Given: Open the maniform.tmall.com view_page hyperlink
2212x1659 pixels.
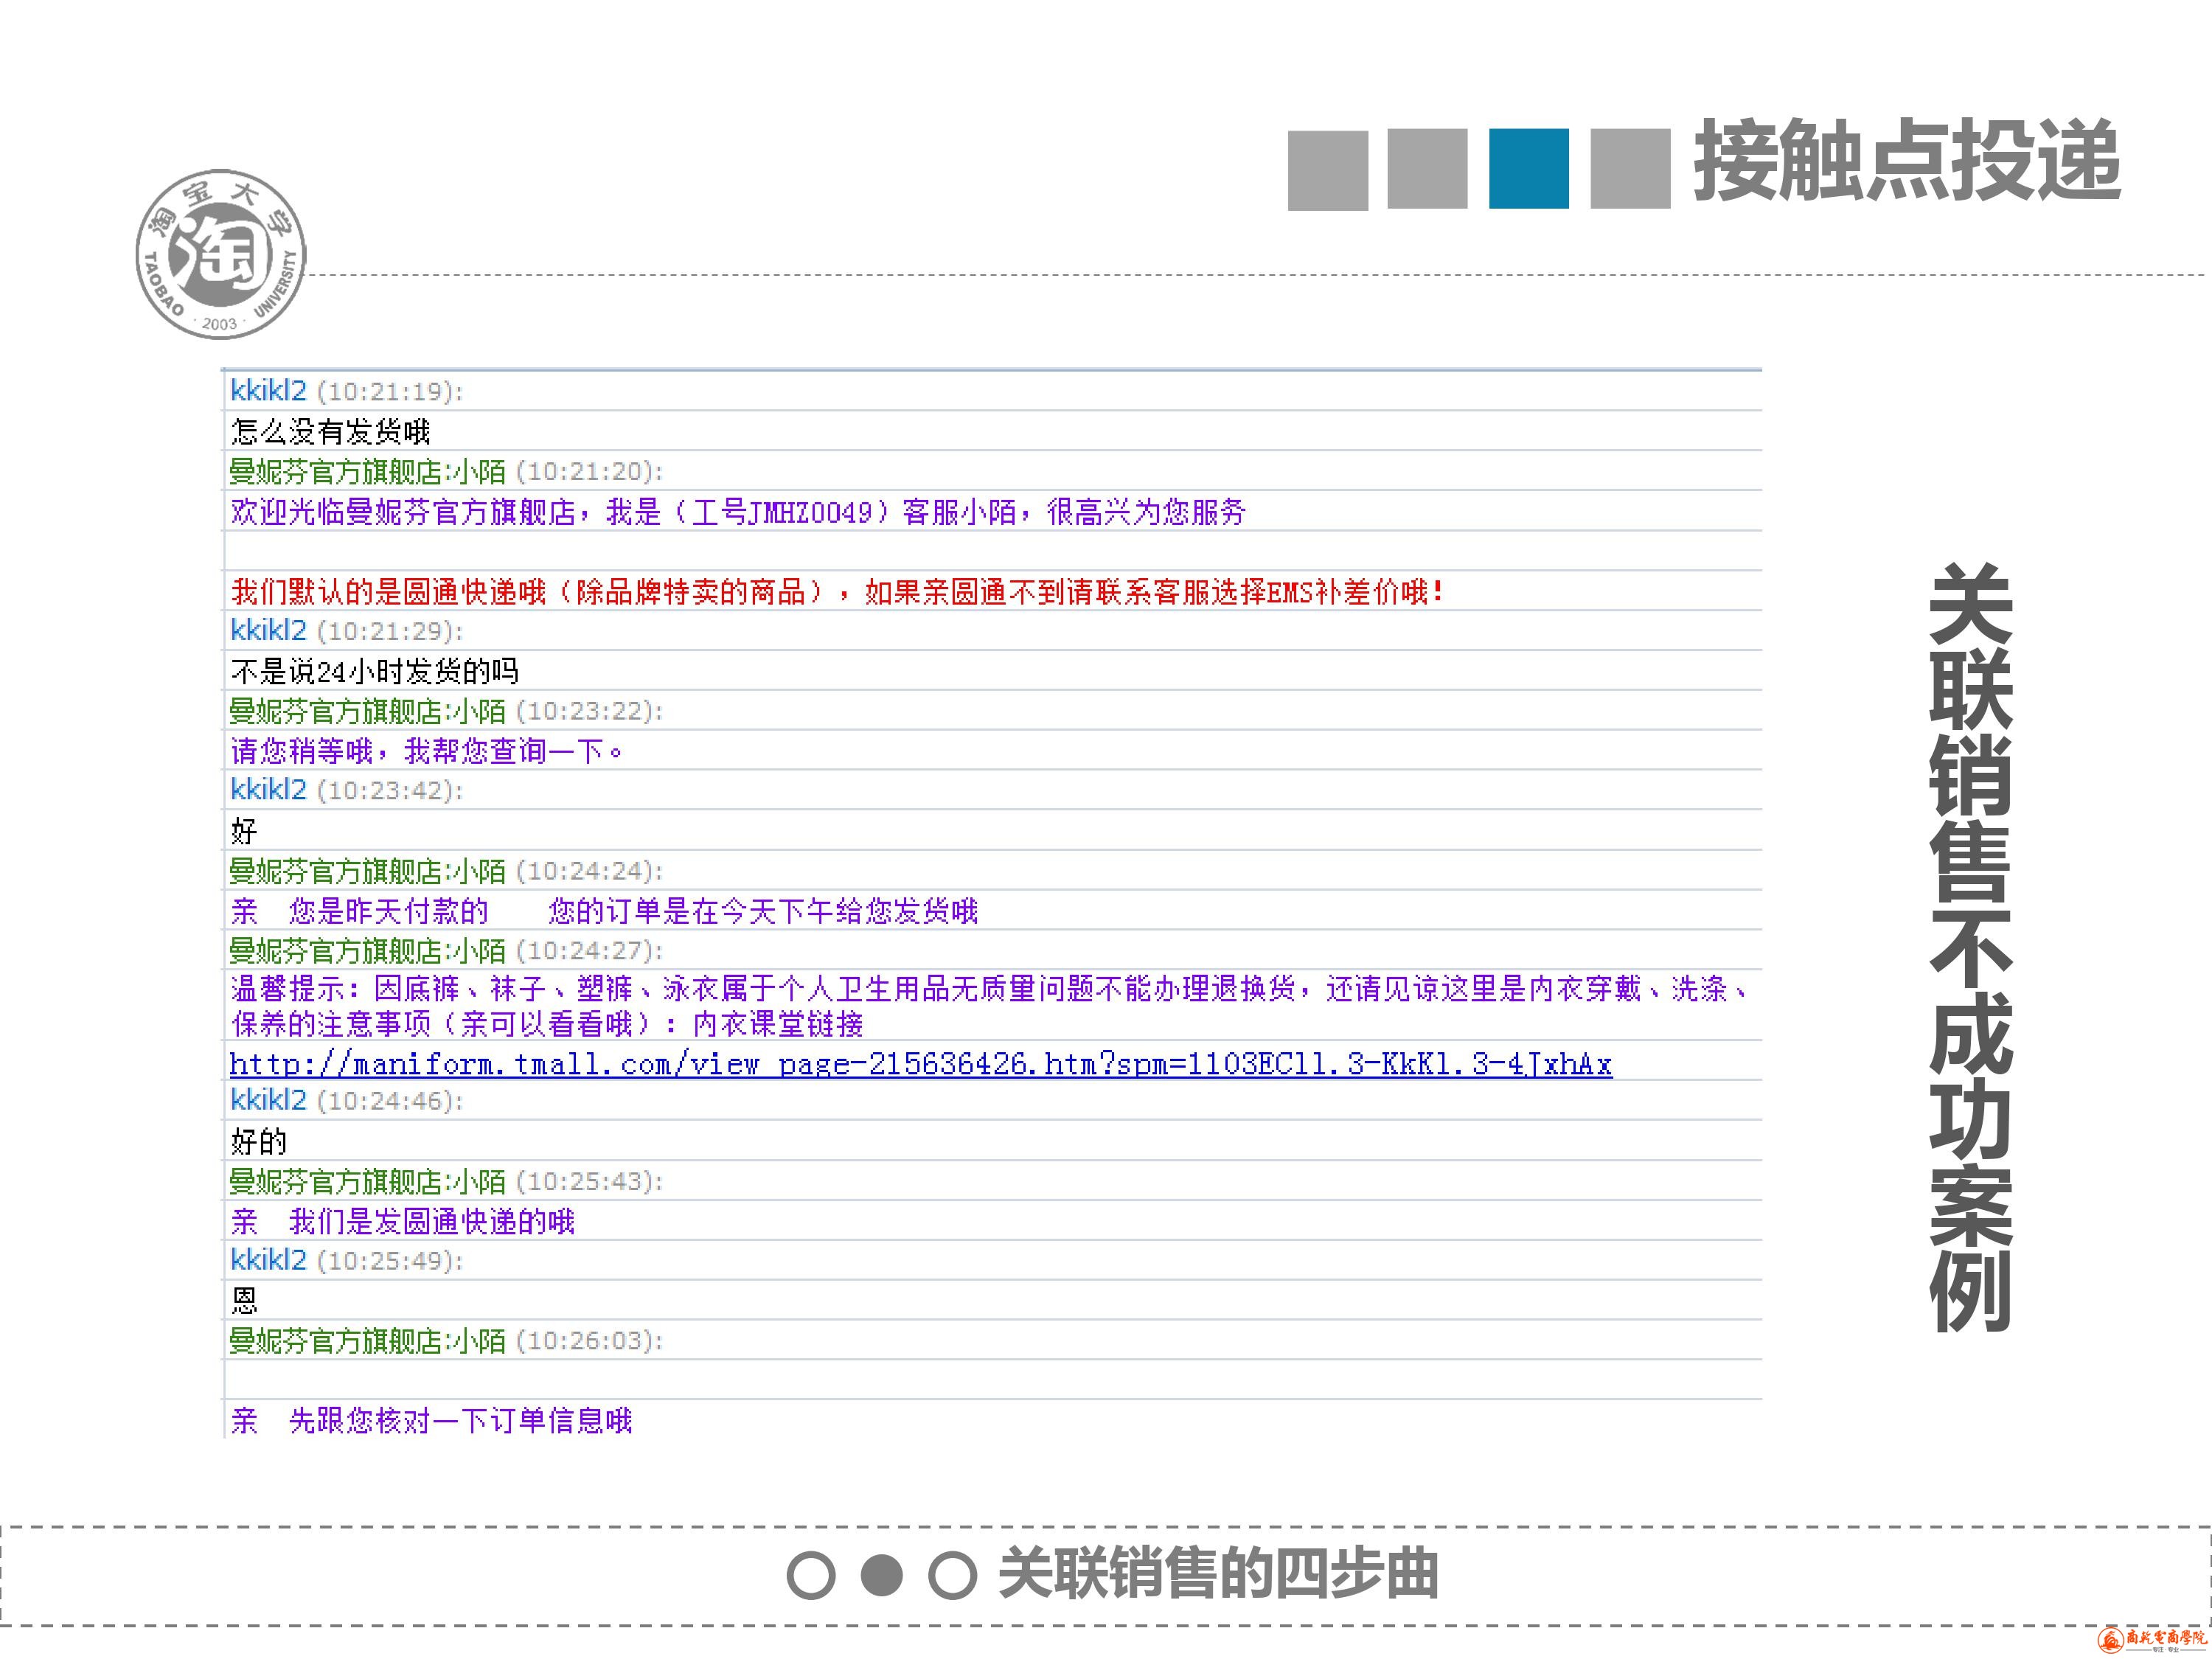Looking at the screenshot, I should point(920,1063).
